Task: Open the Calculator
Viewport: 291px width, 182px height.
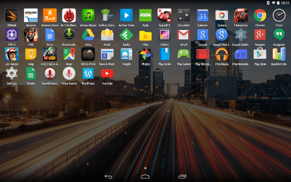Action: pos(184,15)
